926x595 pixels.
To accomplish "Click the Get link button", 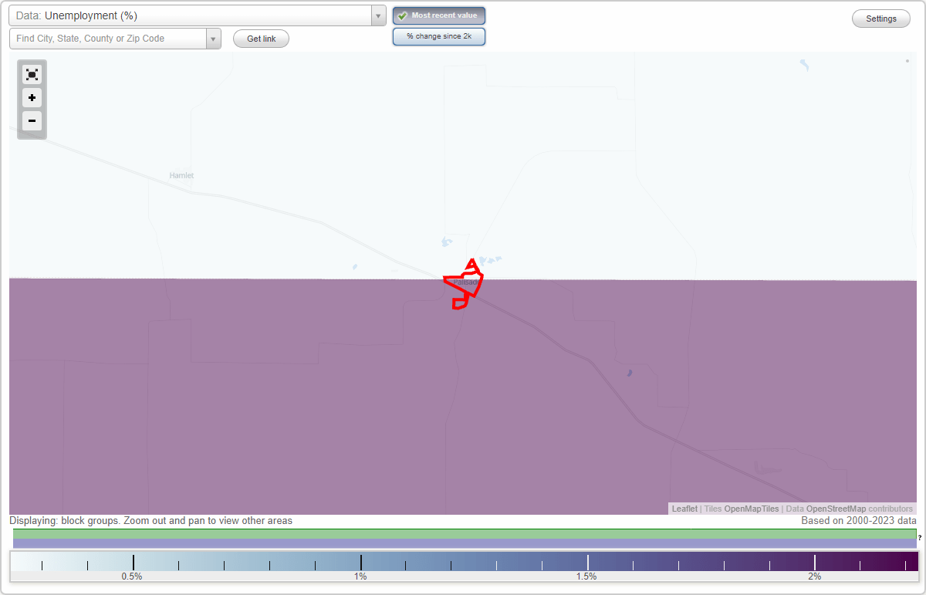I will pos(261,39).
